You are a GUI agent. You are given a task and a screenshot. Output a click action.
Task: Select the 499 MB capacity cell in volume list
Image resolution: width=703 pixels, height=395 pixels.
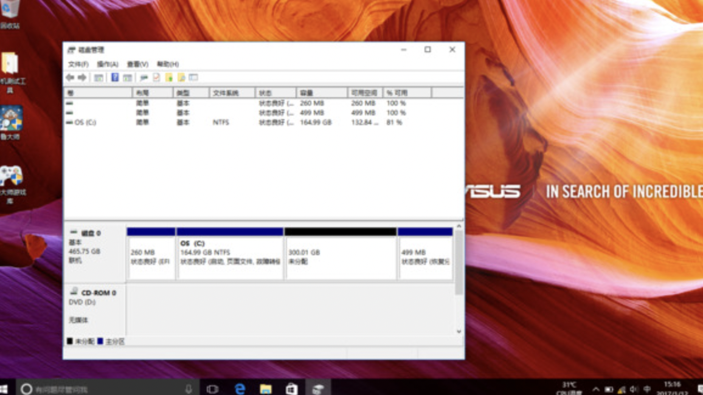(312, 113)
